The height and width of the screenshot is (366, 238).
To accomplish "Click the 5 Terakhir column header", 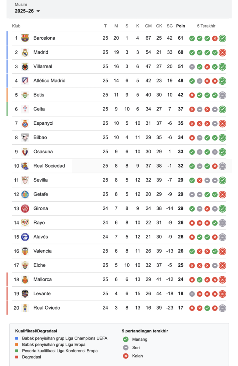I will (206, 26).
